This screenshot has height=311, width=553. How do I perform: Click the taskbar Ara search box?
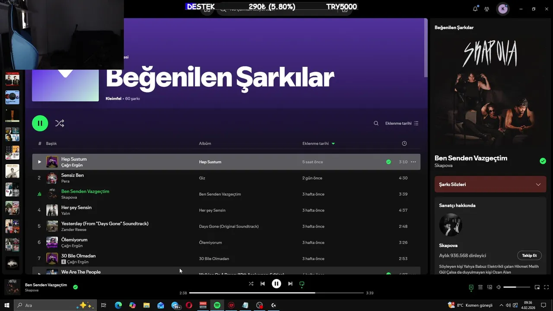55,305
